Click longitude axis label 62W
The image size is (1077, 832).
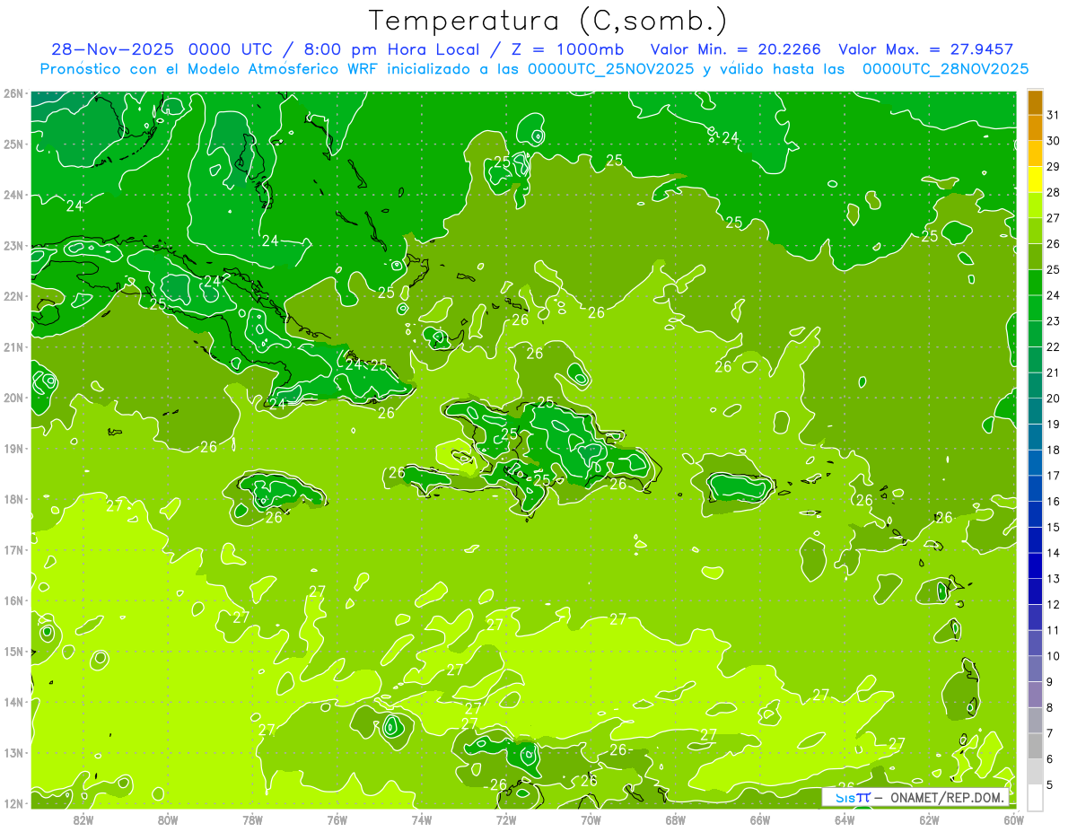point(929,819)
